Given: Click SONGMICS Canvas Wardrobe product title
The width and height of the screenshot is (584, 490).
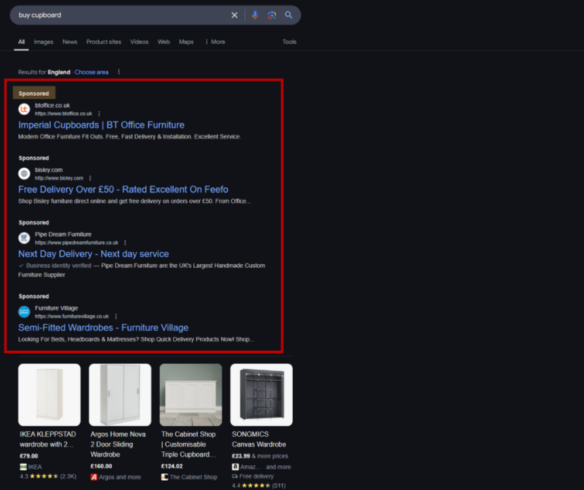Looking at the screenshot, I should pyautogui.click(x=259, y=439).
